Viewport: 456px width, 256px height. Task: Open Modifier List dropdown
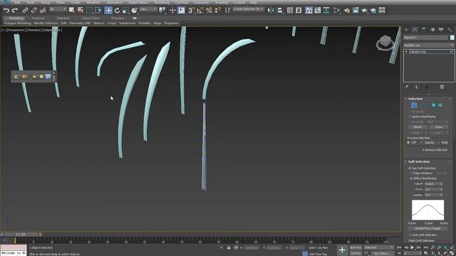(x=429, y=46)
